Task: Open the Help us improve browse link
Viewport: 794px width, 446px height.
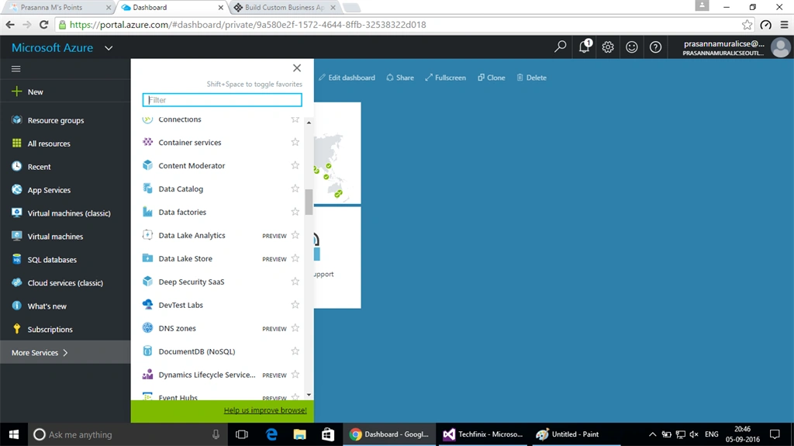Action: point(265,410)
